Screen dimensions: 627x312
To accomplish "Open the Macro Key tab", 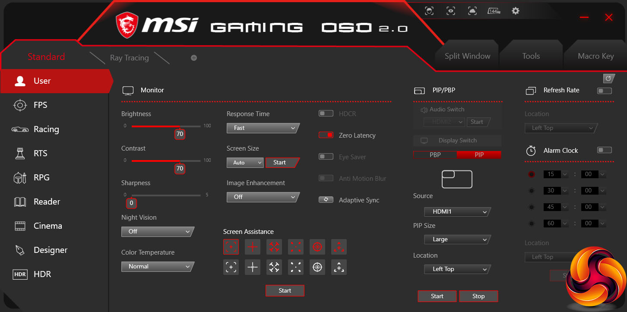I will click(595, 56).
